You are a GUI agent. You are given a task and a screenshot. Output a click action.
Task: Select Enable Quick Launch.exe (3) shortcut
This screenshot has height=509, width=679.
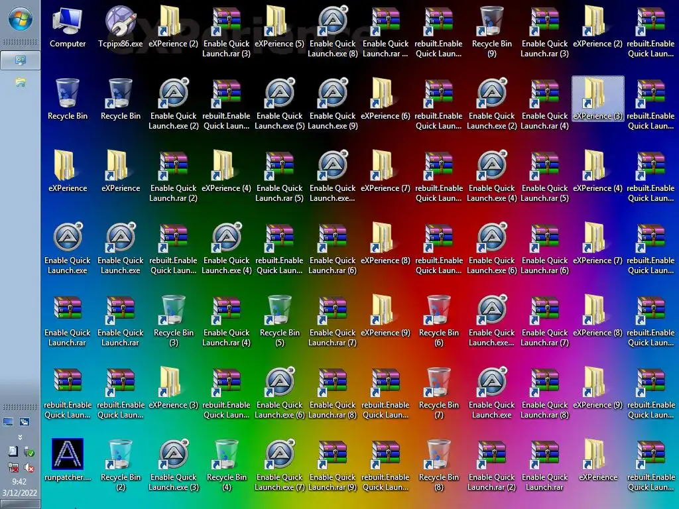coord(174,466)
